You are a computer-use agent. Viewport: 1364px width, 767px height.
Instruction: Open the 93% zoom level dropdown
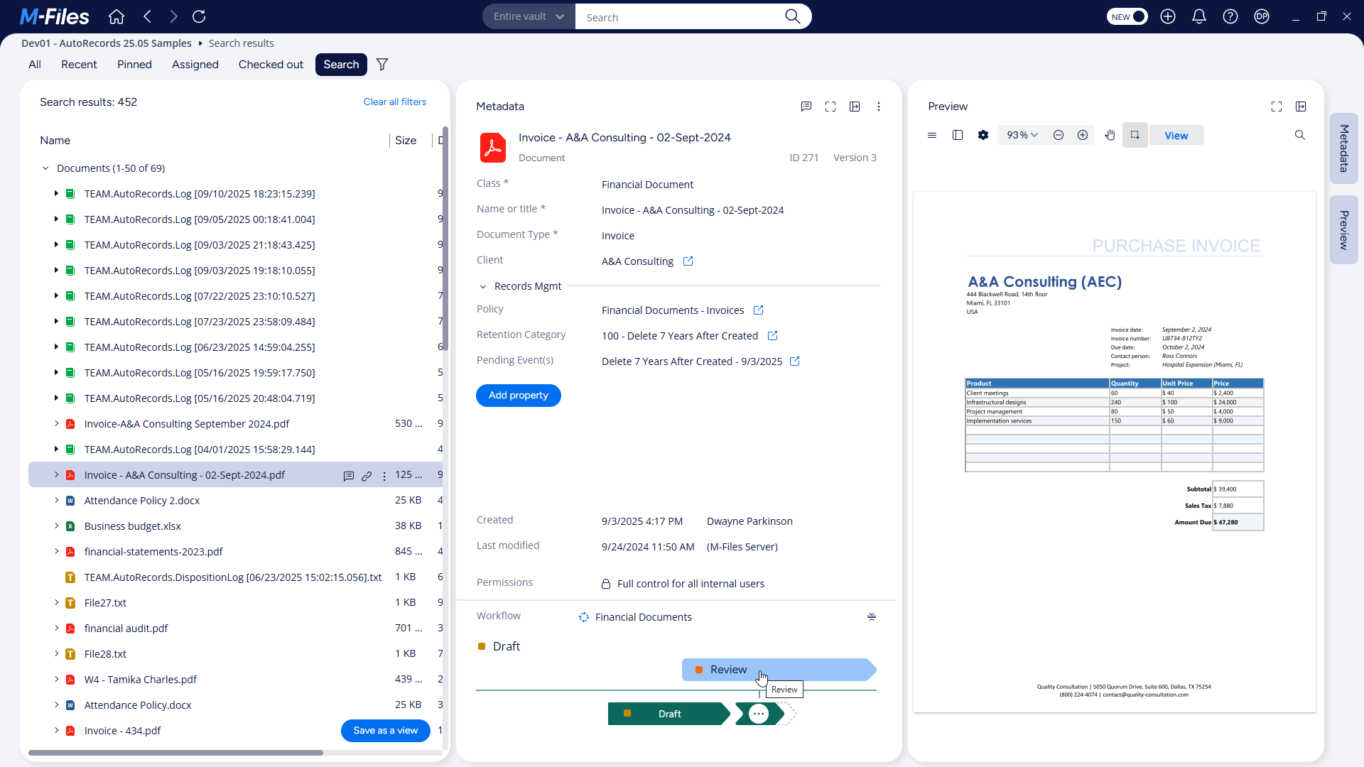(1021, 135)
